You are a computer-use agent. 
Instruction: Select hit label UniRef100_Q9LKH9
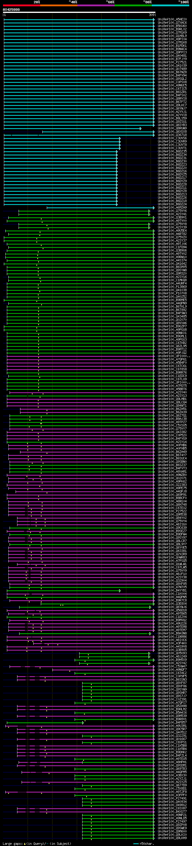coord(172,838)
